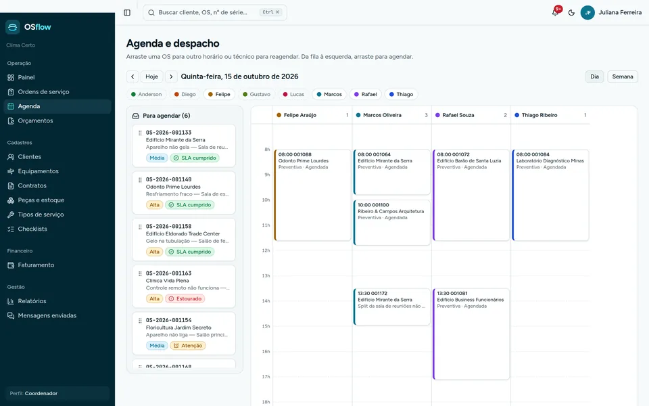The width and height of the screenshot is (649, 406).
Task: Open appointment 10:00 001100 Ribeiro & Campos Arquitetura
Action: click(x=392, y=223)
